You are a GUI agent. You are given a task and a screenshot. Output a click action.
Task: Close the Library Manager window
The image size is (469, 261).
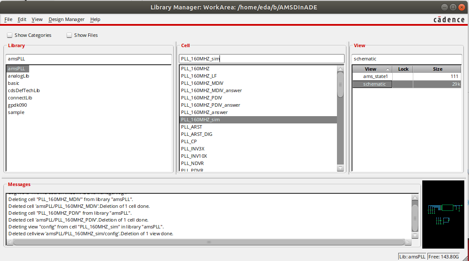click(462, 7)
